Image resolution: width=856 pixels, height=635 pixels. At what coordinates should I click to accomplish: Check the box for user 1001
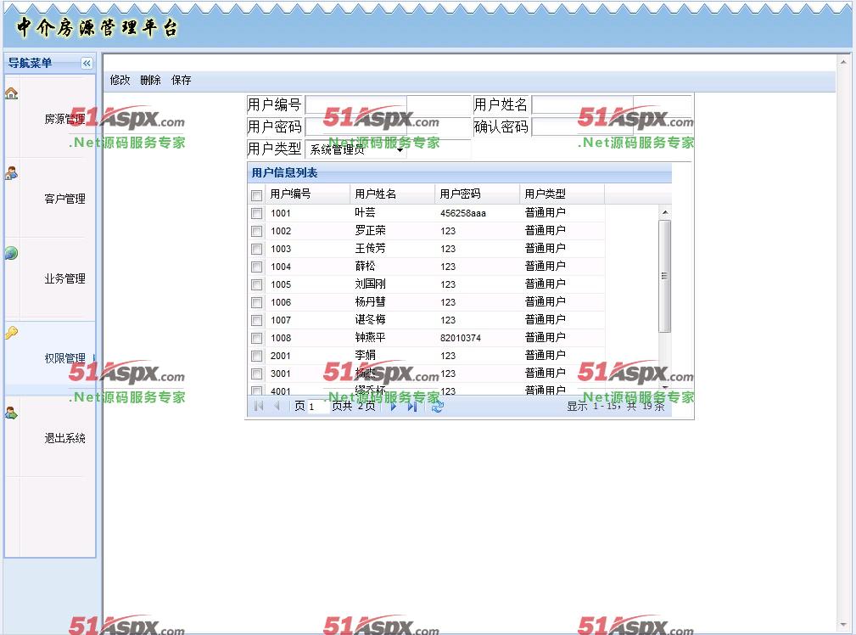click(x=257, y=214)
